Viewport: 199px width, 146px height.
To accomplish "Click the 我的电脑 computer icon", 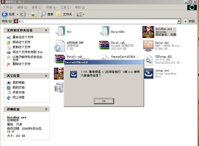I will [9, 83].
